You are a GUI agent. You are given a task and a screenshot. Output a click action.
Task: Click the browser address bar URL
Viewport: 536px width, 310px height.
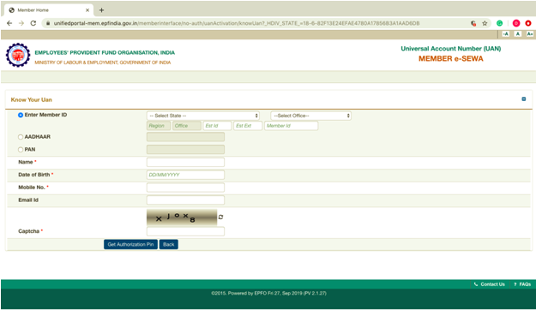coord(237,23)
